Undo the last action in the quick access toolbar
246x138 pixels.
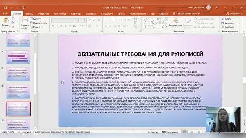10,8
